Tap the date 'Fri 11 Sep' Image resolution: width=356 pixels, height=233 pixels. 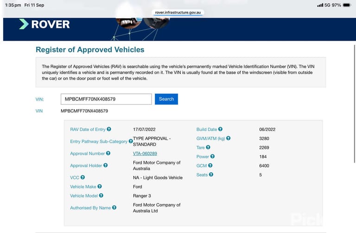[x=34, y=5]
